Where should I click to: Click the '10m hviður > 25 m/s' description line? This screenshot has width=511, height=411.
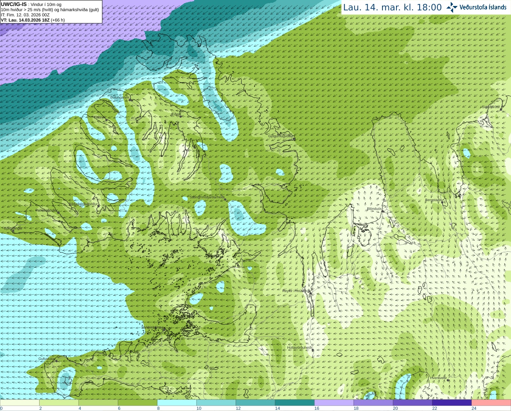click(x=50, y=10)
